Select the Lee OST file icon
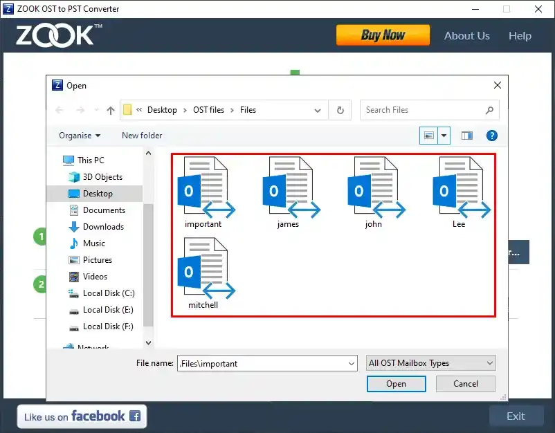Screen dimensions: 555x433 462,187
